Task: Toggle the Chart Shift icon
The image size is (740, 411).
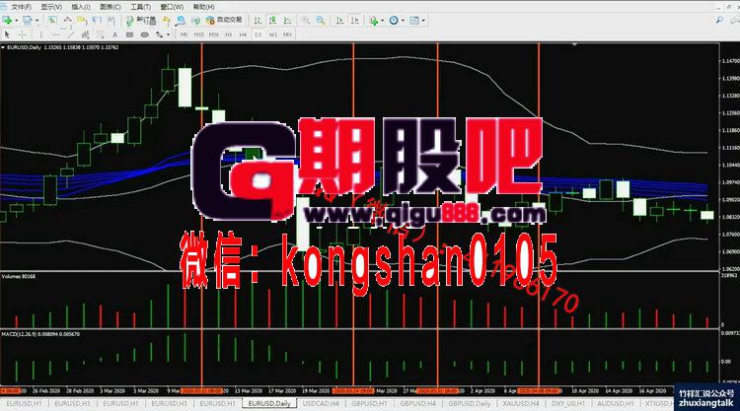Action: [355, 21]
